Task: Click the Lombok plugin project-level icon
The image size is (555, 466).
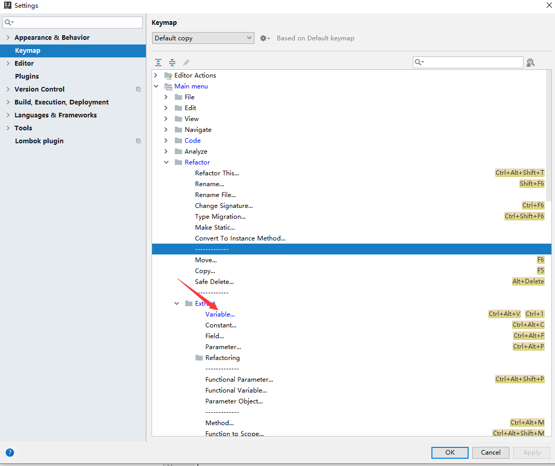Action: pos(138,141)
